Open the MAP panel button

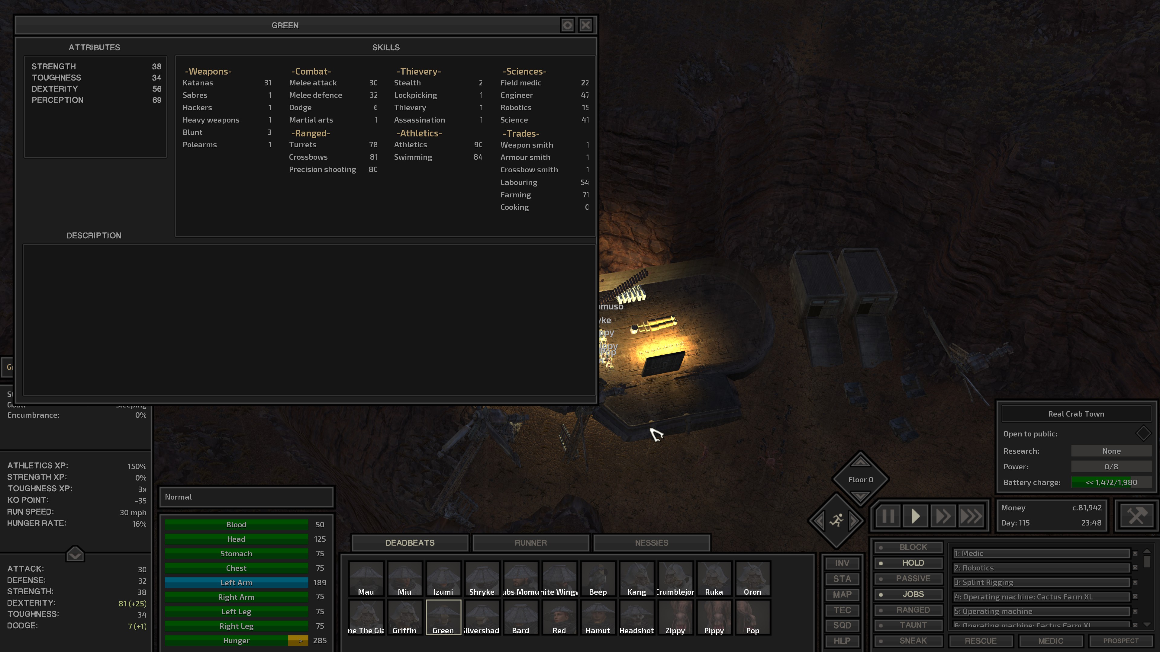842,594
